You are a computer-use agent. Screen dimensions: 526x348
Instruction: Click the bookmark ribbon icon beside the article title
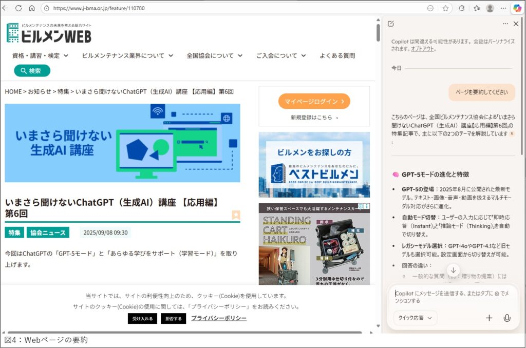click(236, 215)
